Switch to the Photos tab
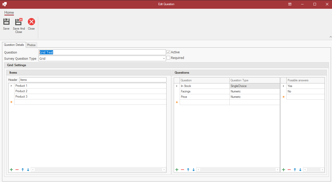Viewport: 332px width, 182px height. tap(31, 45)
